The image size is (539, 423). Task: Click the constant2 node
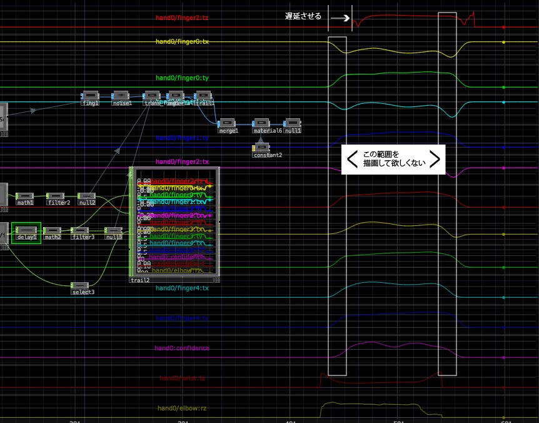coord(261,148)
